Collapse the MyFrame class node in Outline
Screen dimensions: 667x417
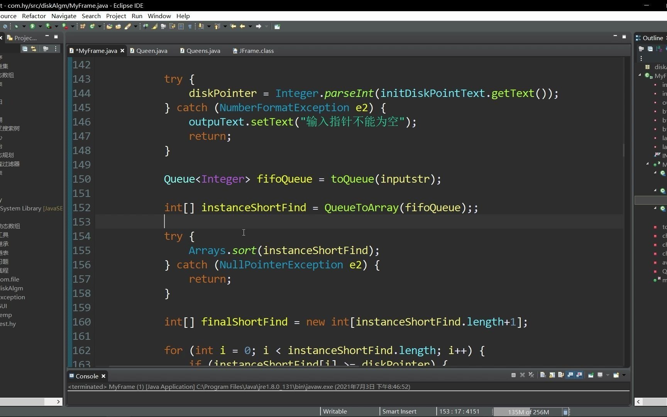point(640,75)
